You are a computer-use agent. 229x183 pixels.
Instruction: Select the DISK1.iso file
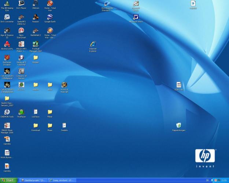[178, 85]
